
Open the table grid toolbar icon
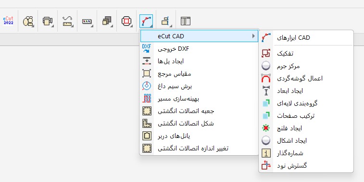pos(186,21)
